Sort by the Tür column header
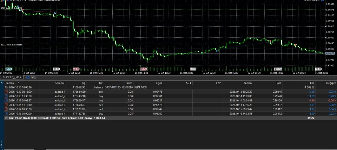The image size is (337, 150). tap(101, 83)
